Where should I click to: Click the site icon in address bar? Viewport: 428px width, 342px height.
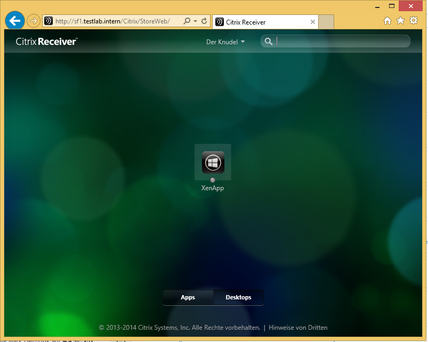point(49,21)
